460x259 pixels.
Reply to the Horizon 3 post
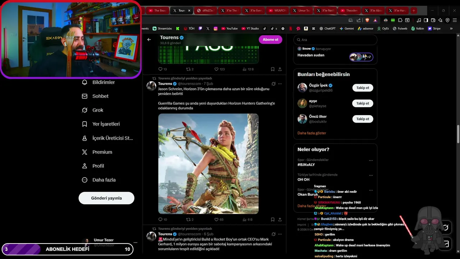click(x=162, y=219)
